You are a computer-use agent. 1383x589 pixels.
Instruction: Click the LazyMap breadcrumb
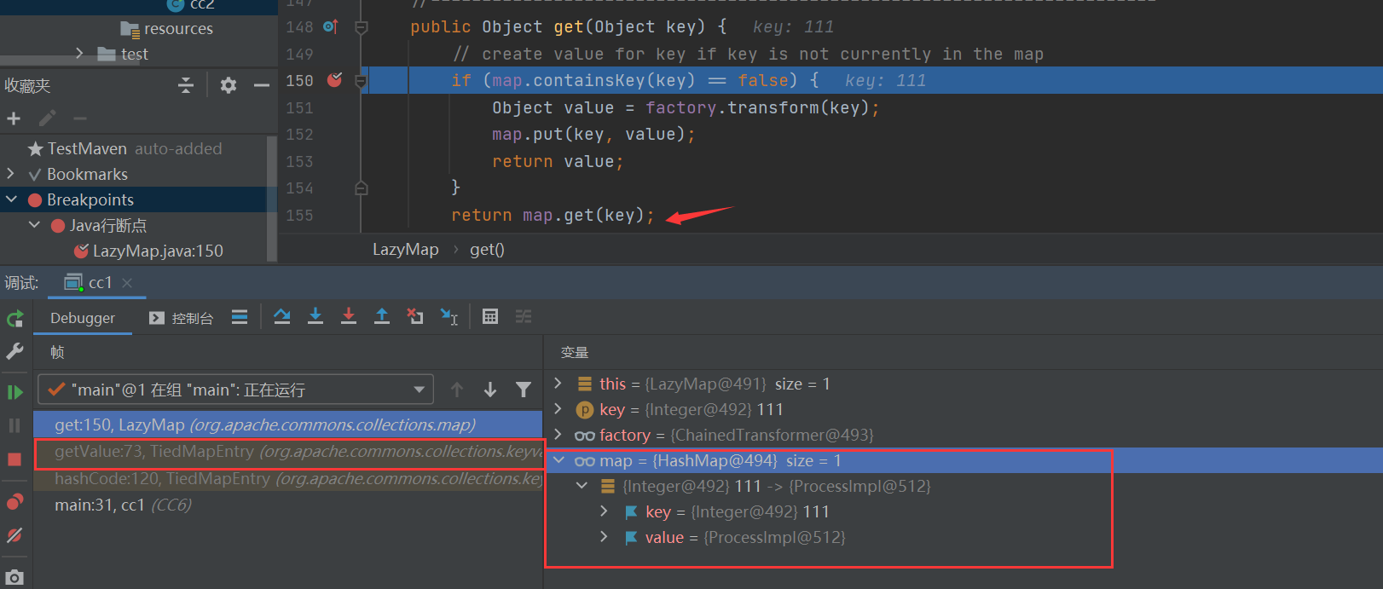coord(406,250)
